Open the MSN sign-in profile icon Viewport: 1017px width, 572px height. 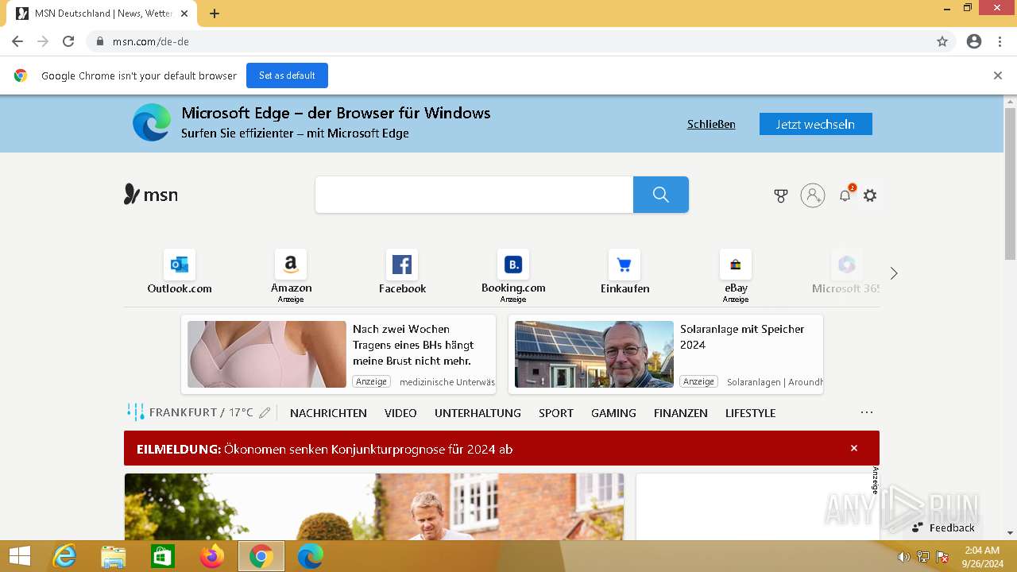[812, 195]
